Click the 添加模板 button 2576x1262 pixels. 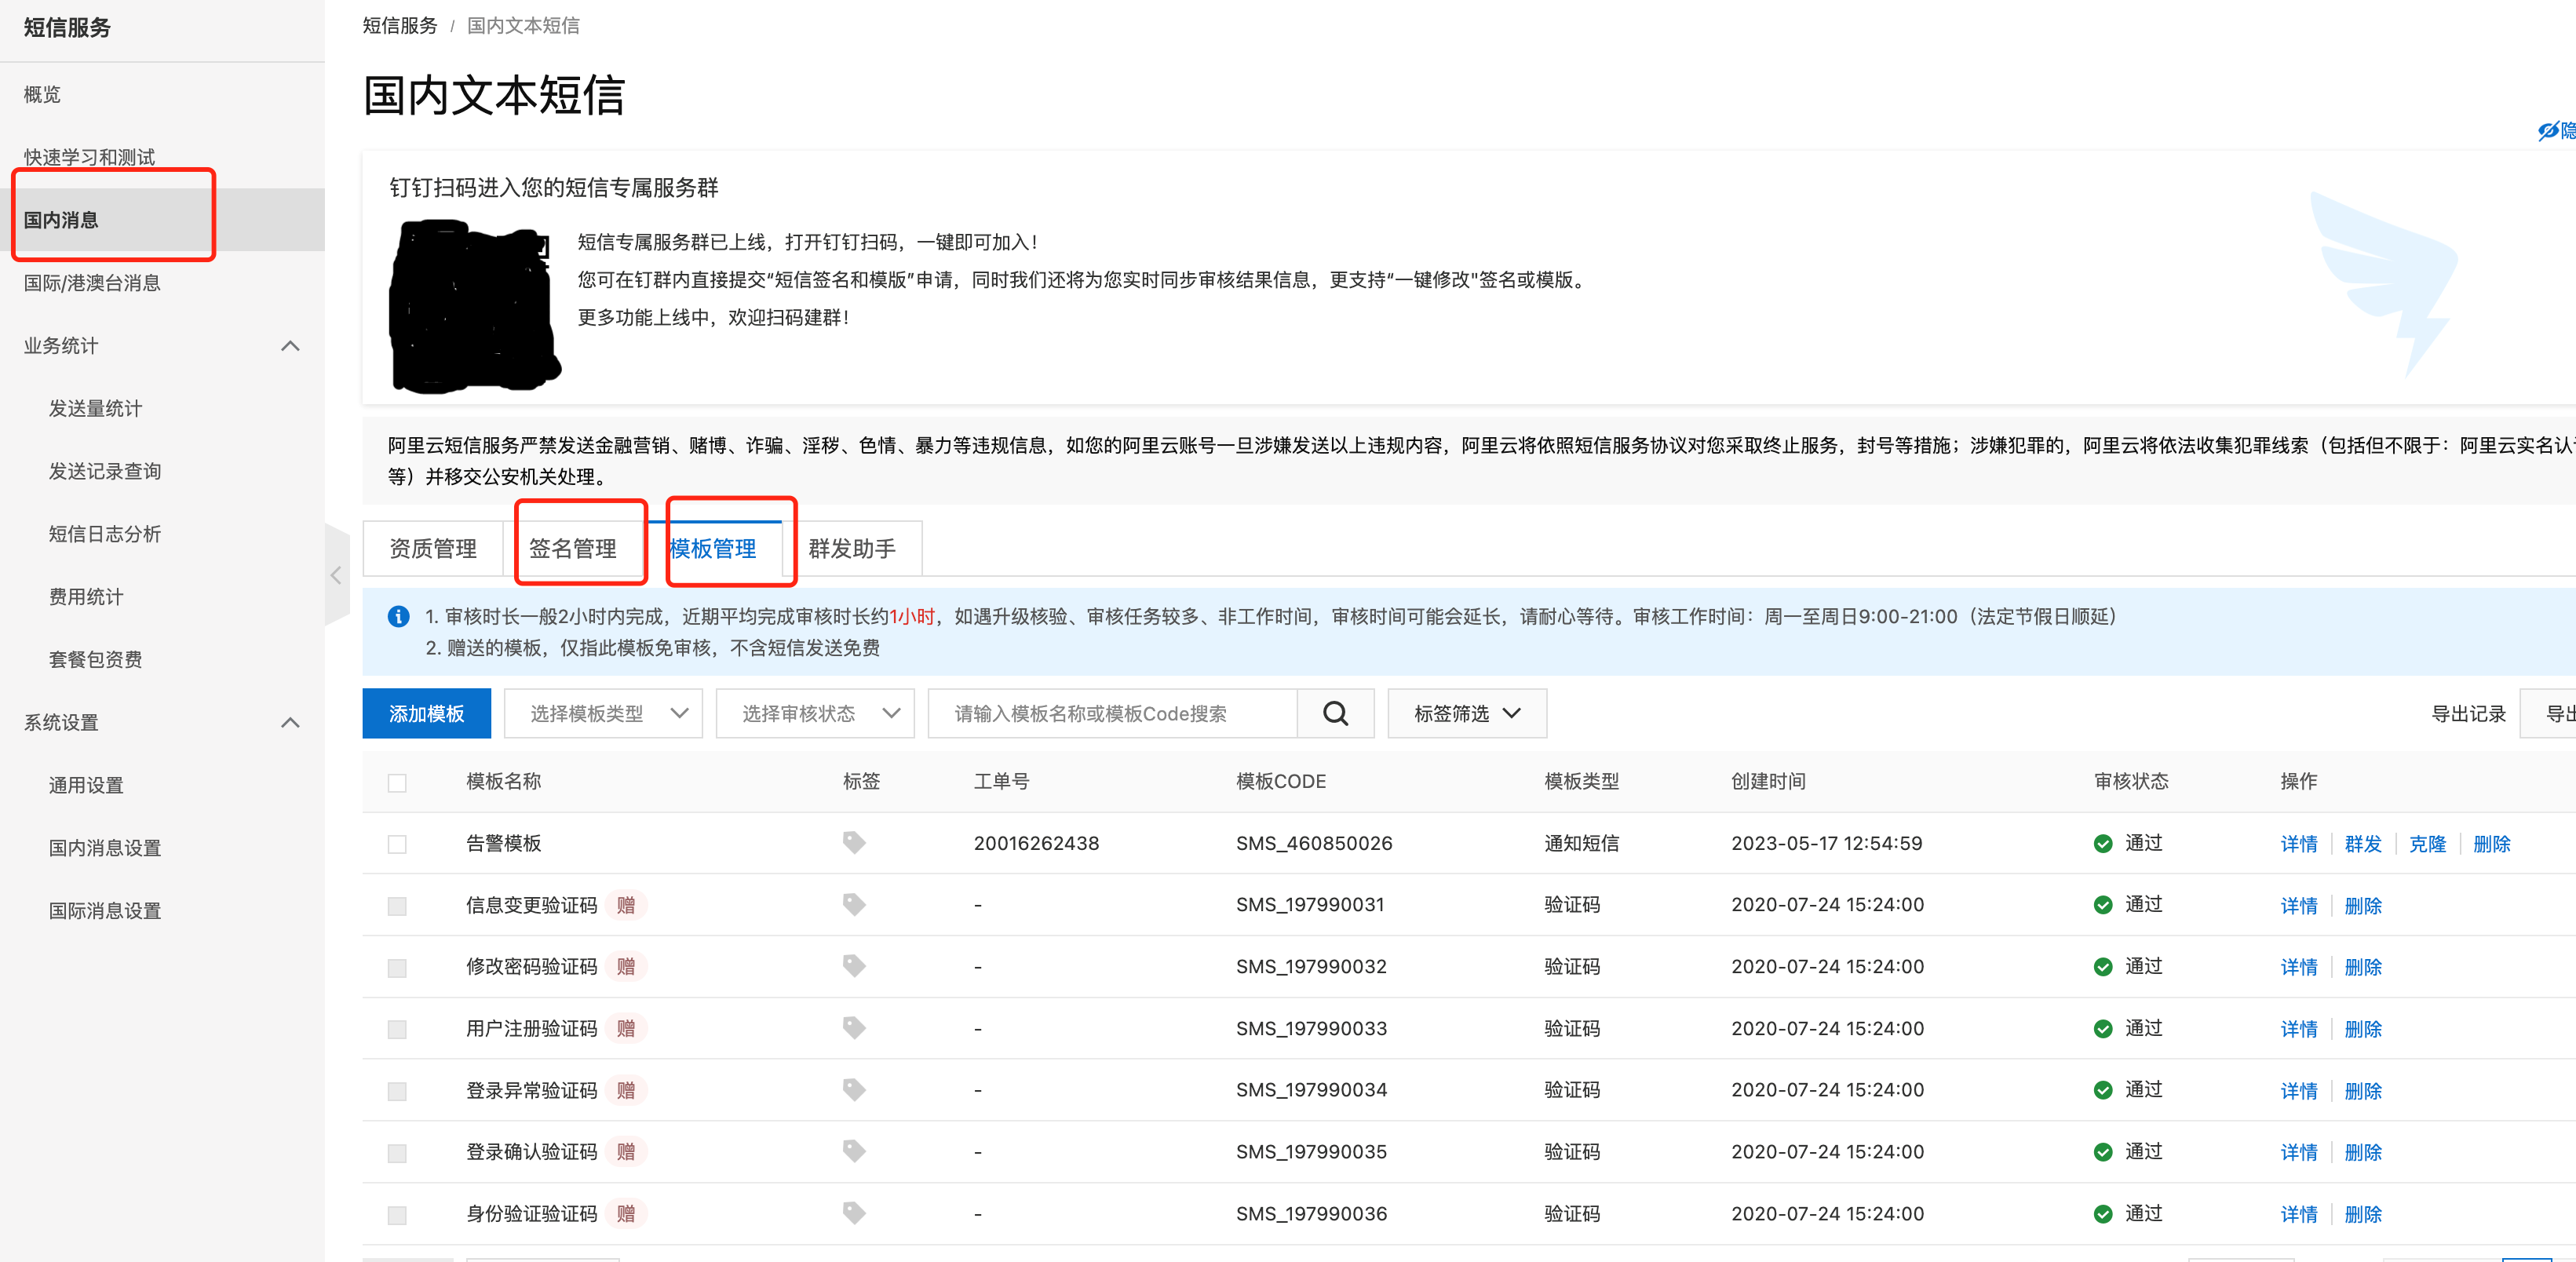pos(426,713)
